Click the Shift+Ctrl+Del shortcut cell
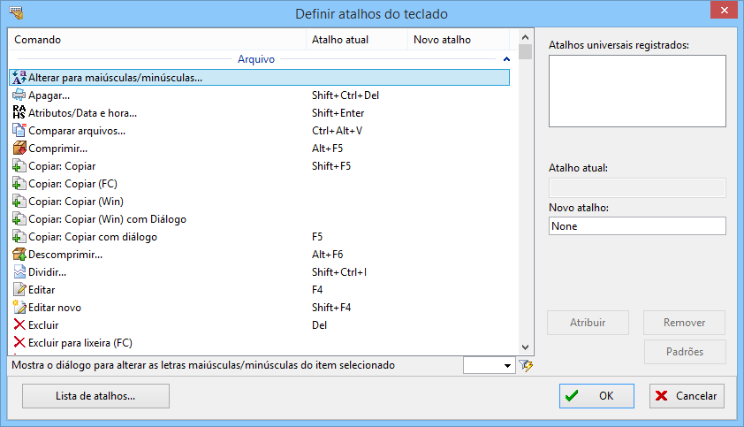The image size is (744, 427). tap(345, 95)
